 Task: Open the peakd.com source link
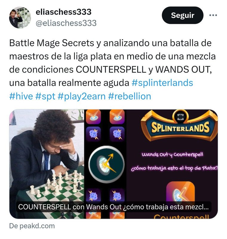32,226
